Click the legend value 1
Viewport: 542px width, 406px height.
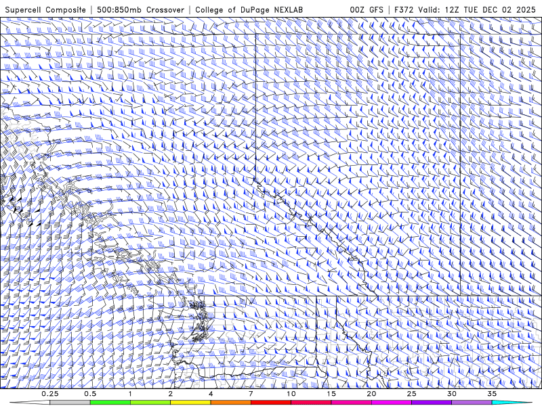coord(130,394)
